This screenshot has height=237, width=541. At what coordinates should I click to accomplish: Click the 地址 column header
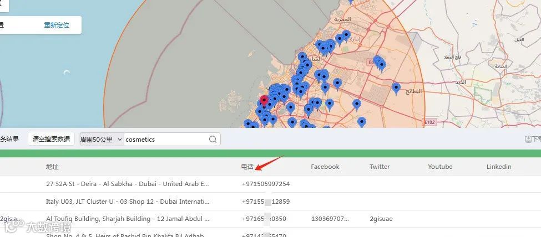coord(52,167)
